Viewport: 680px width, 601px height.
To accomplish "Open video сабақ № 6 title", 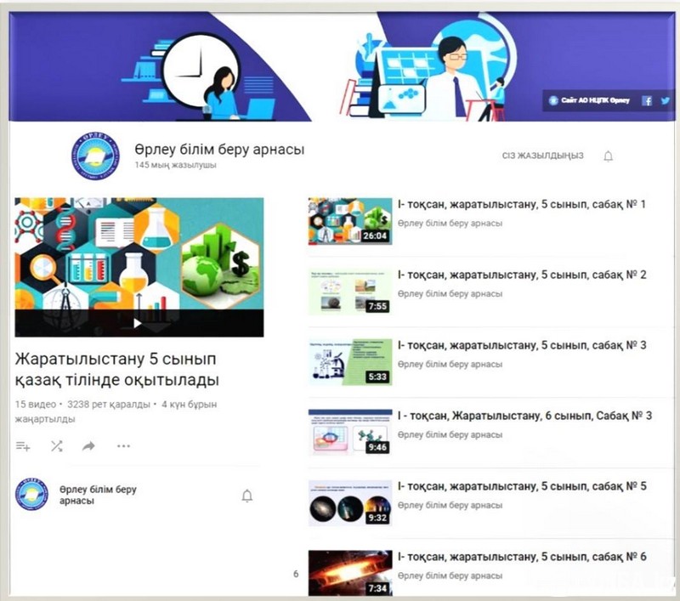I will pyautogui.click(x=522, y=557).
